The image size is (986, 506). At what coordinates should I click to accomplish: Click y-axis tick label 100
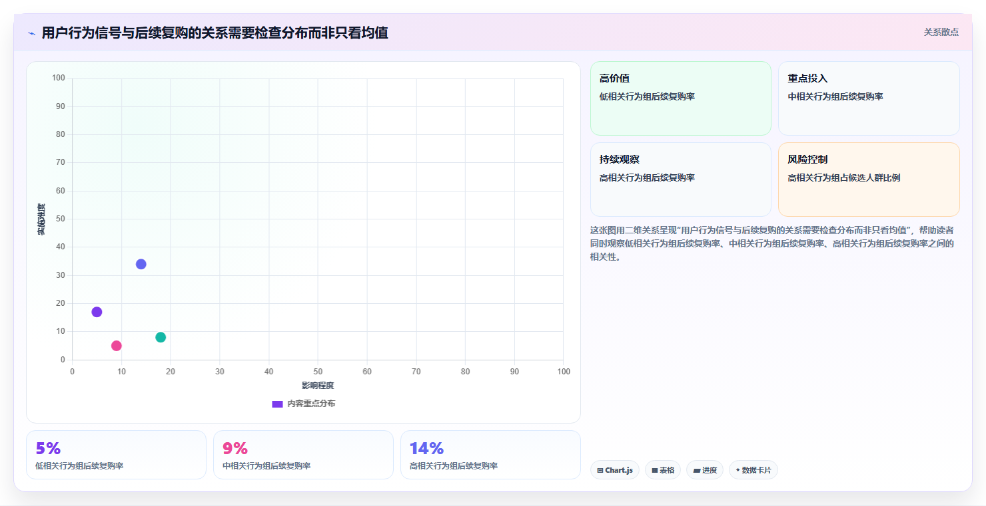tap(59, 78)
